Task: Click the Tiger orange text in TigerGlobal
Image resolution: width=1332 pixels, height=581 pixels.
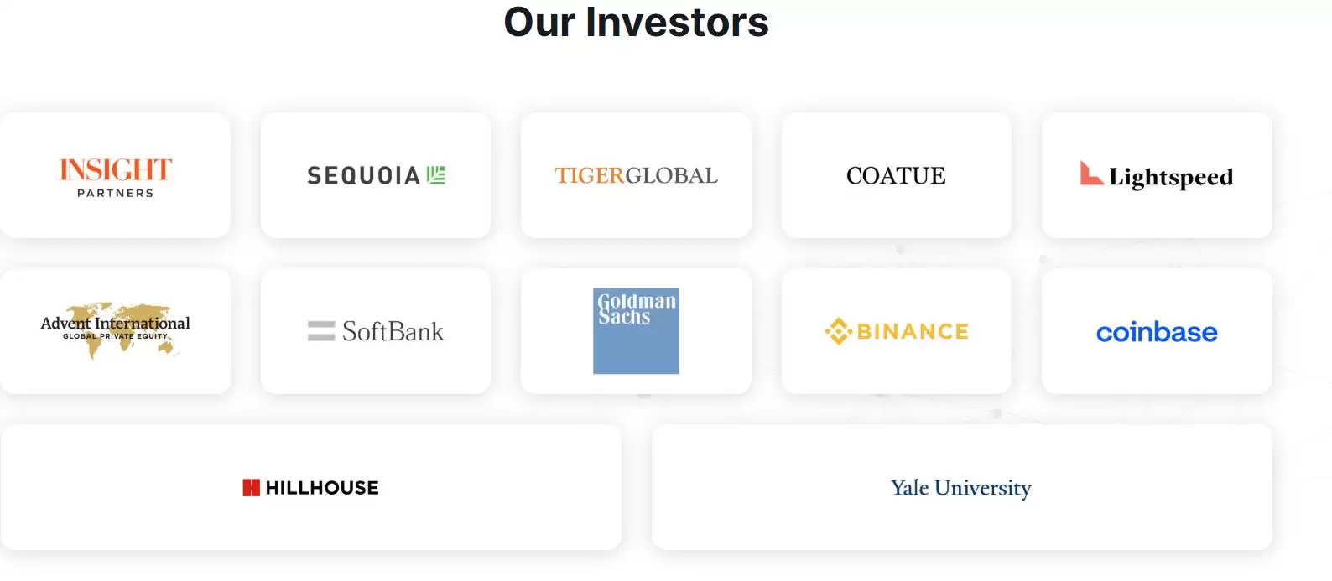Action: 590,175
